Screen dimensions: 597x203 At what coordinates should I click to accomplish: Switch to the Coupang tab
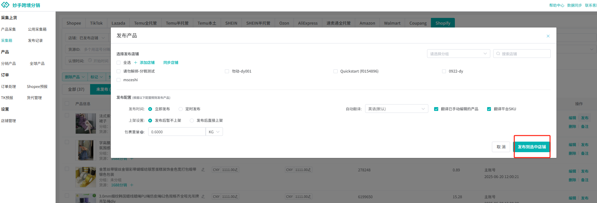click(x=418, y=23)
